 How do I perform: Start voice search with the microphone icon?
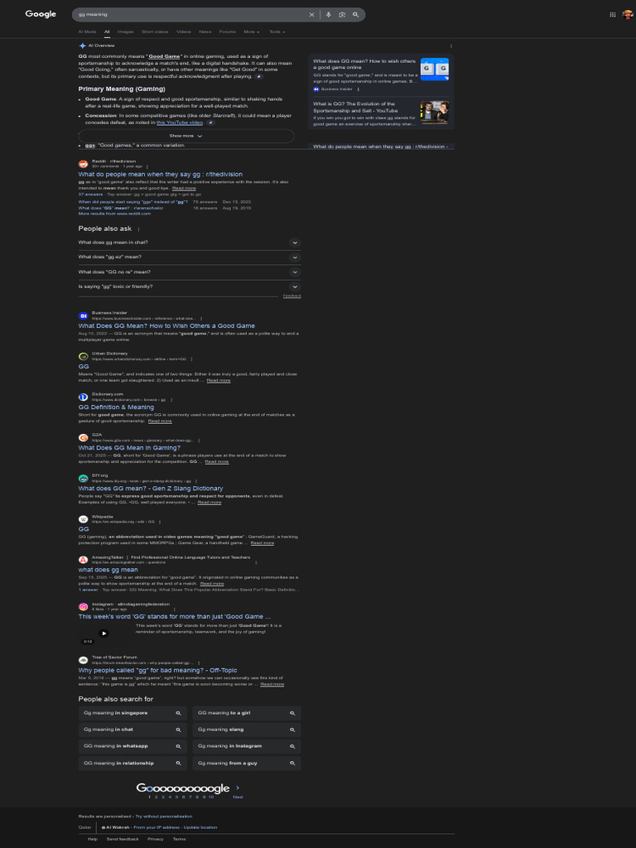click(328, 15)
